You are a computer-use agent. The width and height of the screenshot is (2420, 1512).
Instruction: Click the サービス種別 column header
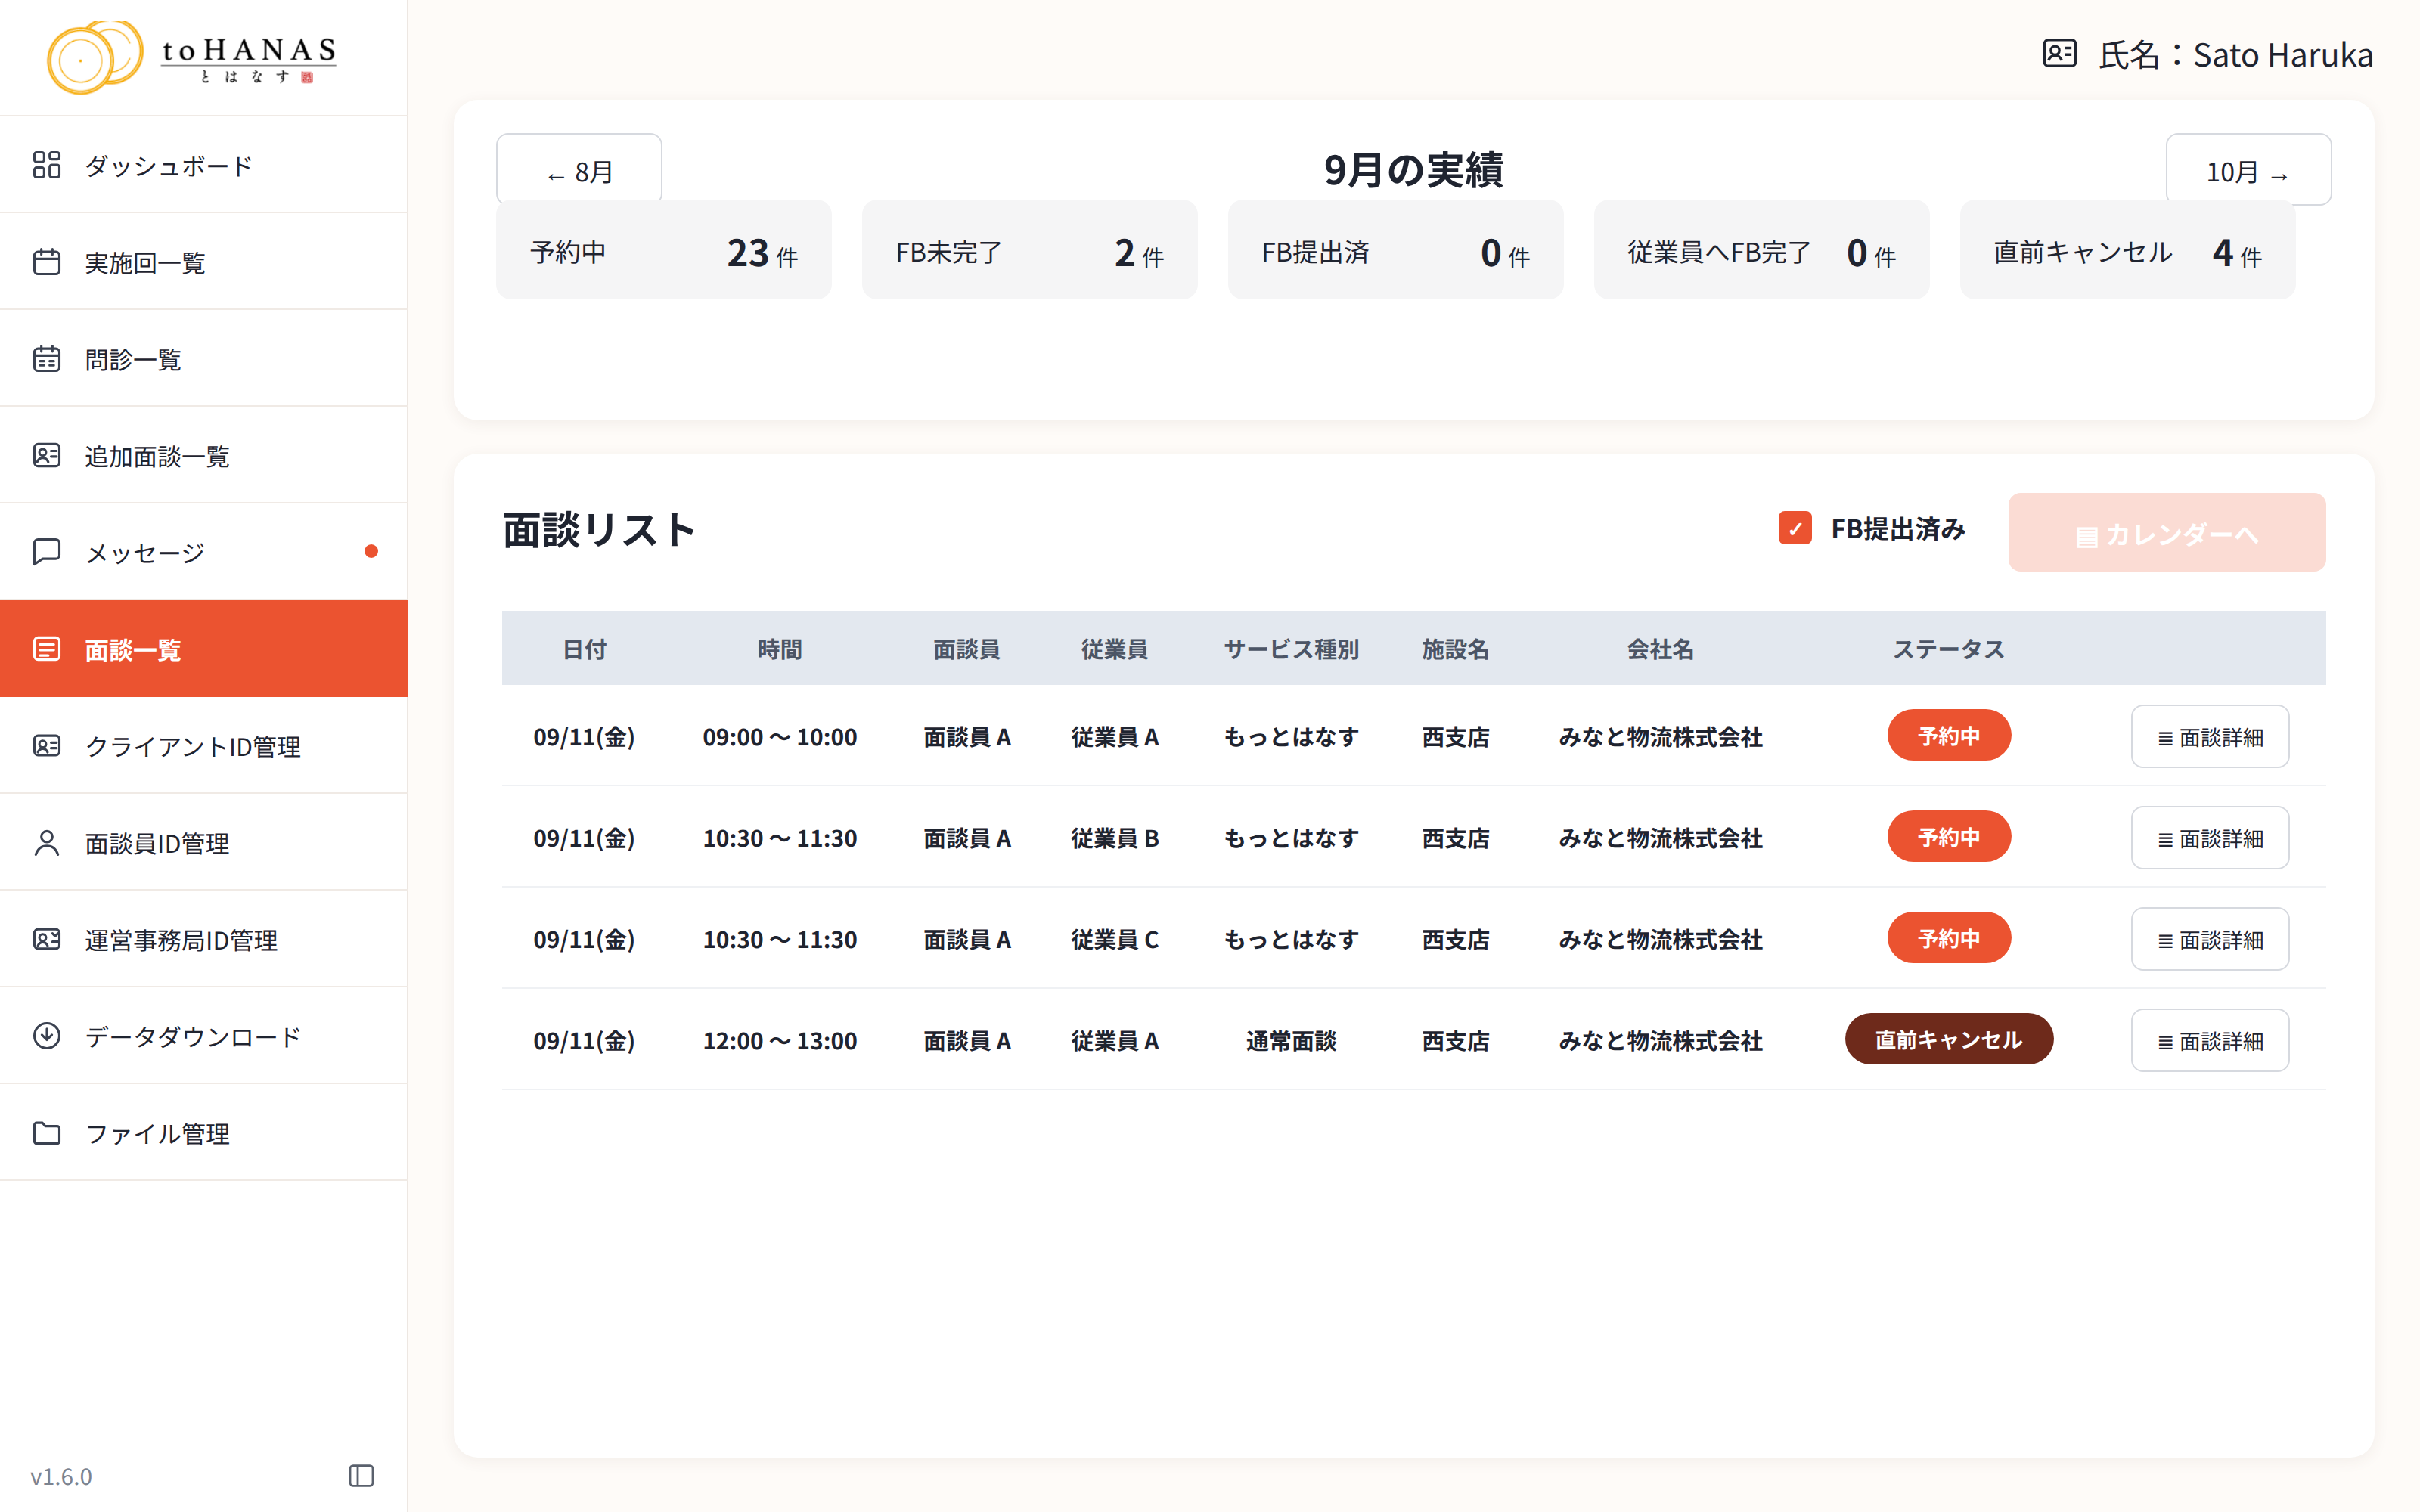click(1291, 649)
